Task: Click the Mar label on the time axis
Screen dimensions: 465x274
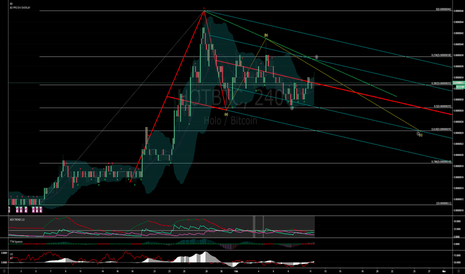Action: click(x=444, y=271)
